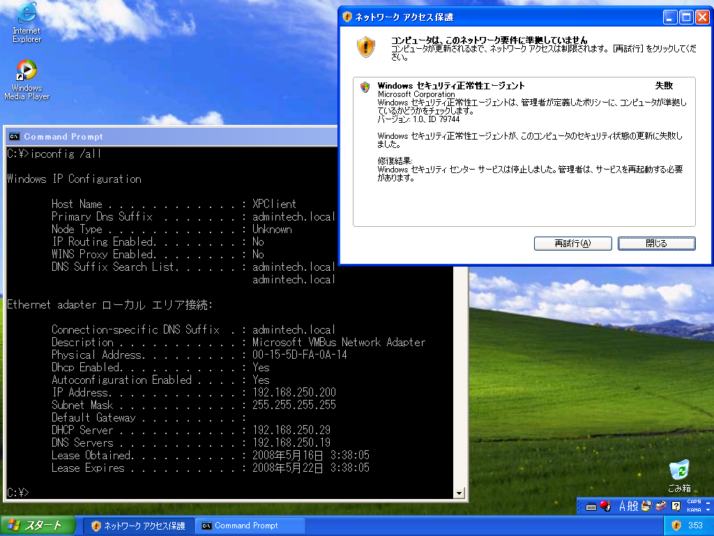714x536 pixels.
Task: Click the subnet mask value 255.255.255.255
Action: (x=294, y=405)
